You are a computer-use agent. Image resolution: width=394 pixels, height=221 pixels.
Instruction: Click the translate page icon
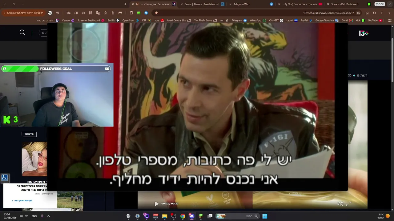coord(98,13)
